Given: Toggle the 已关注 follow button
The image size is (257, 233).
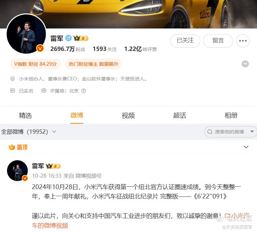Looking at the screenshot, I should click(x=185, y=41).
